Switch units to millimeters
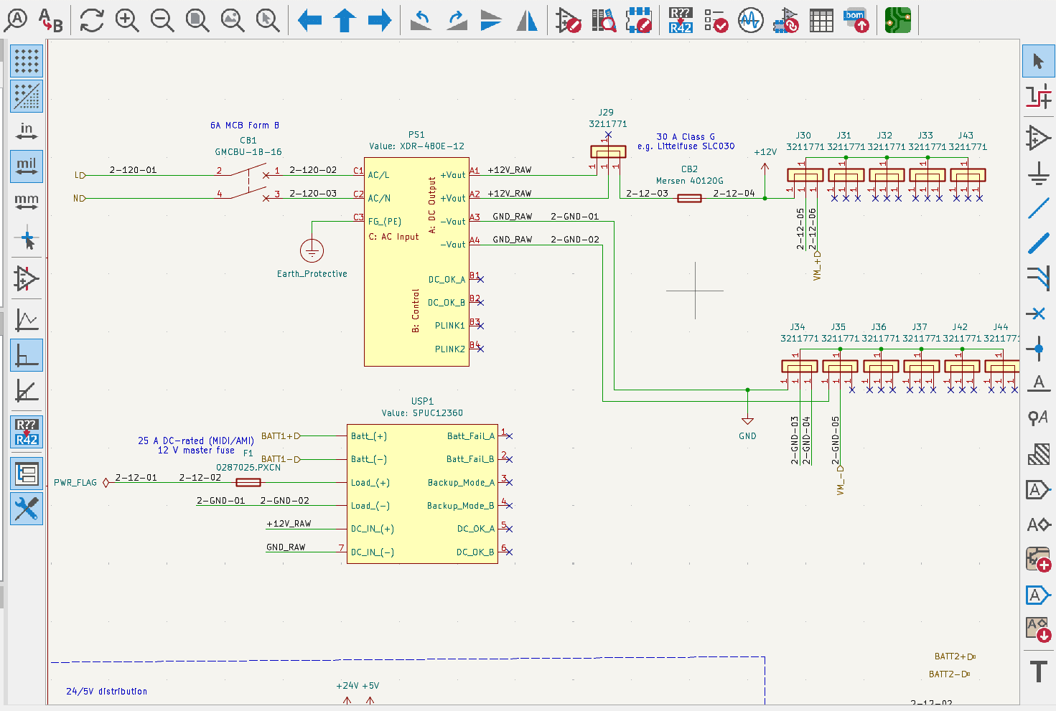This screenshot has height=711, width=1056. 27,202
